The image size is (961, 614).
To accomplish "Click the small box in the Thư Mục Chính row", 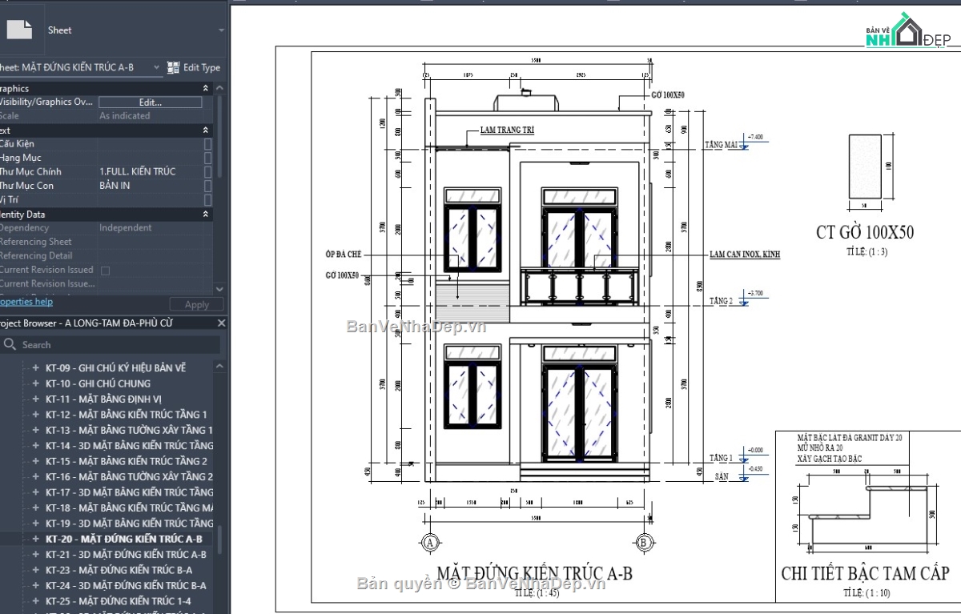I will [x=208, y=171].
